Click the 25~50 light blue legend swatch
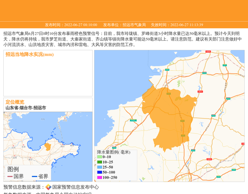Image resolution: width=248 pixels, height=194 pixels. pos(100,167)
